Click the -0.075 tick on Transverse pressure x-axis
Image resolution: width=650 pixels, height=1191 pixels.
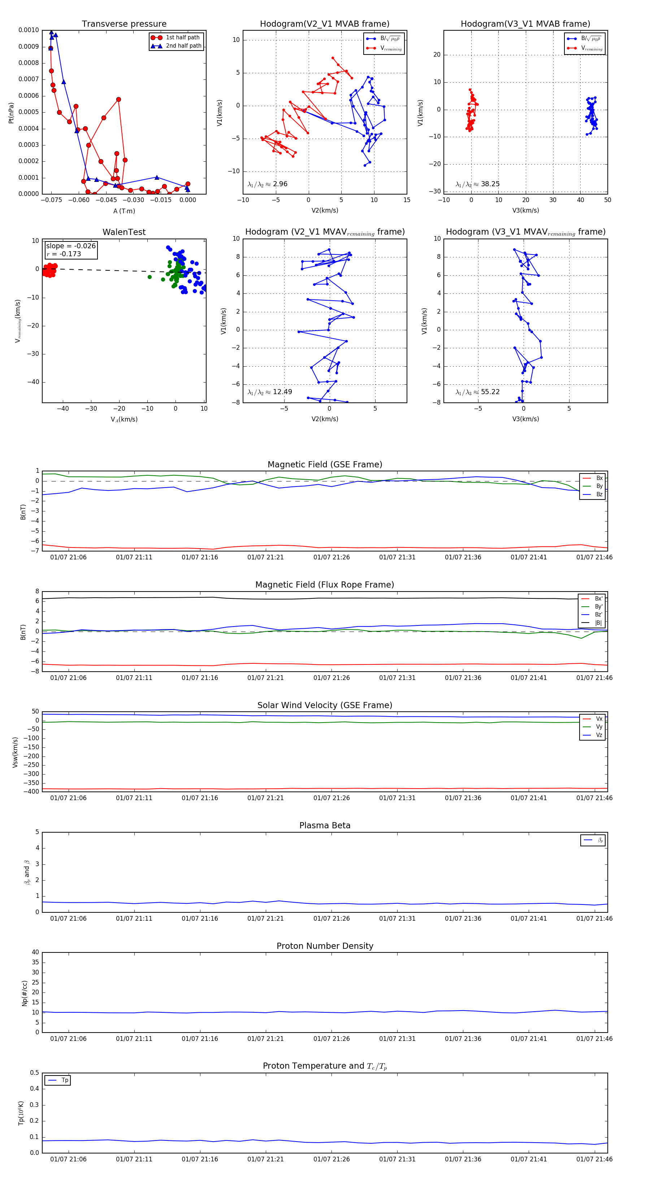point(51,200)
